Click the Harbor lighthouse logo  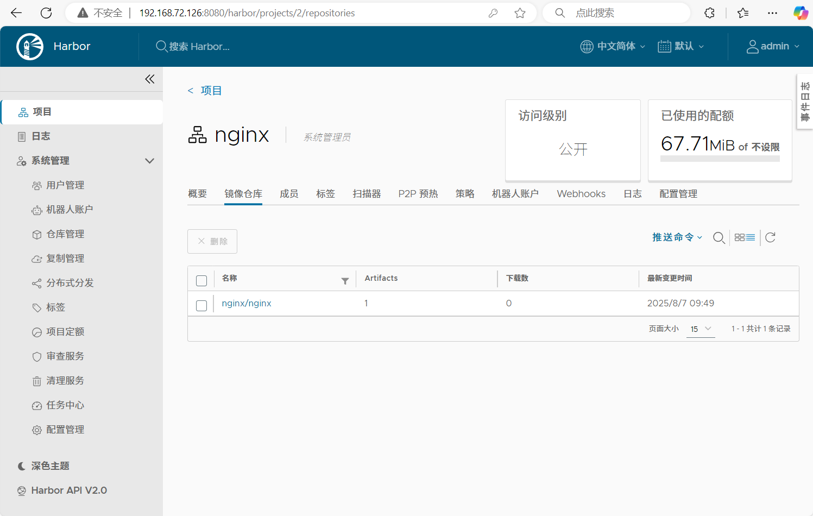click(x=30, y=46)
